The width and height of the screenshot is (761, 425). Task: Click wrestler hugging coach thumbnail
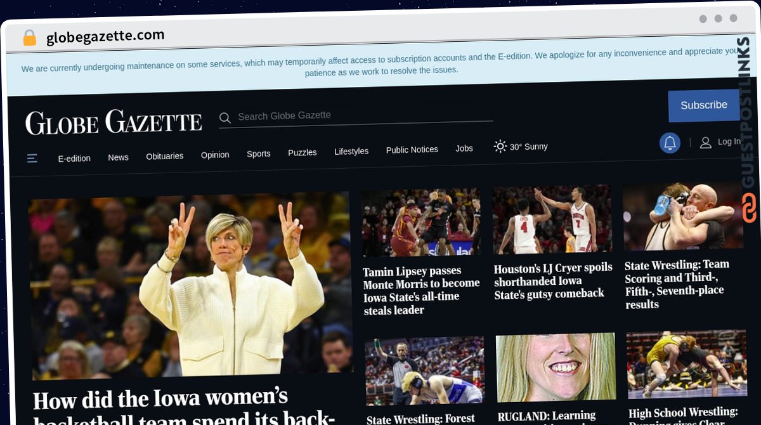click(x=683, y=216)
